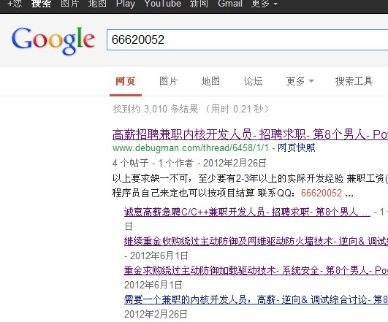Switch to the 论坛 results tab

pos(253,81)
